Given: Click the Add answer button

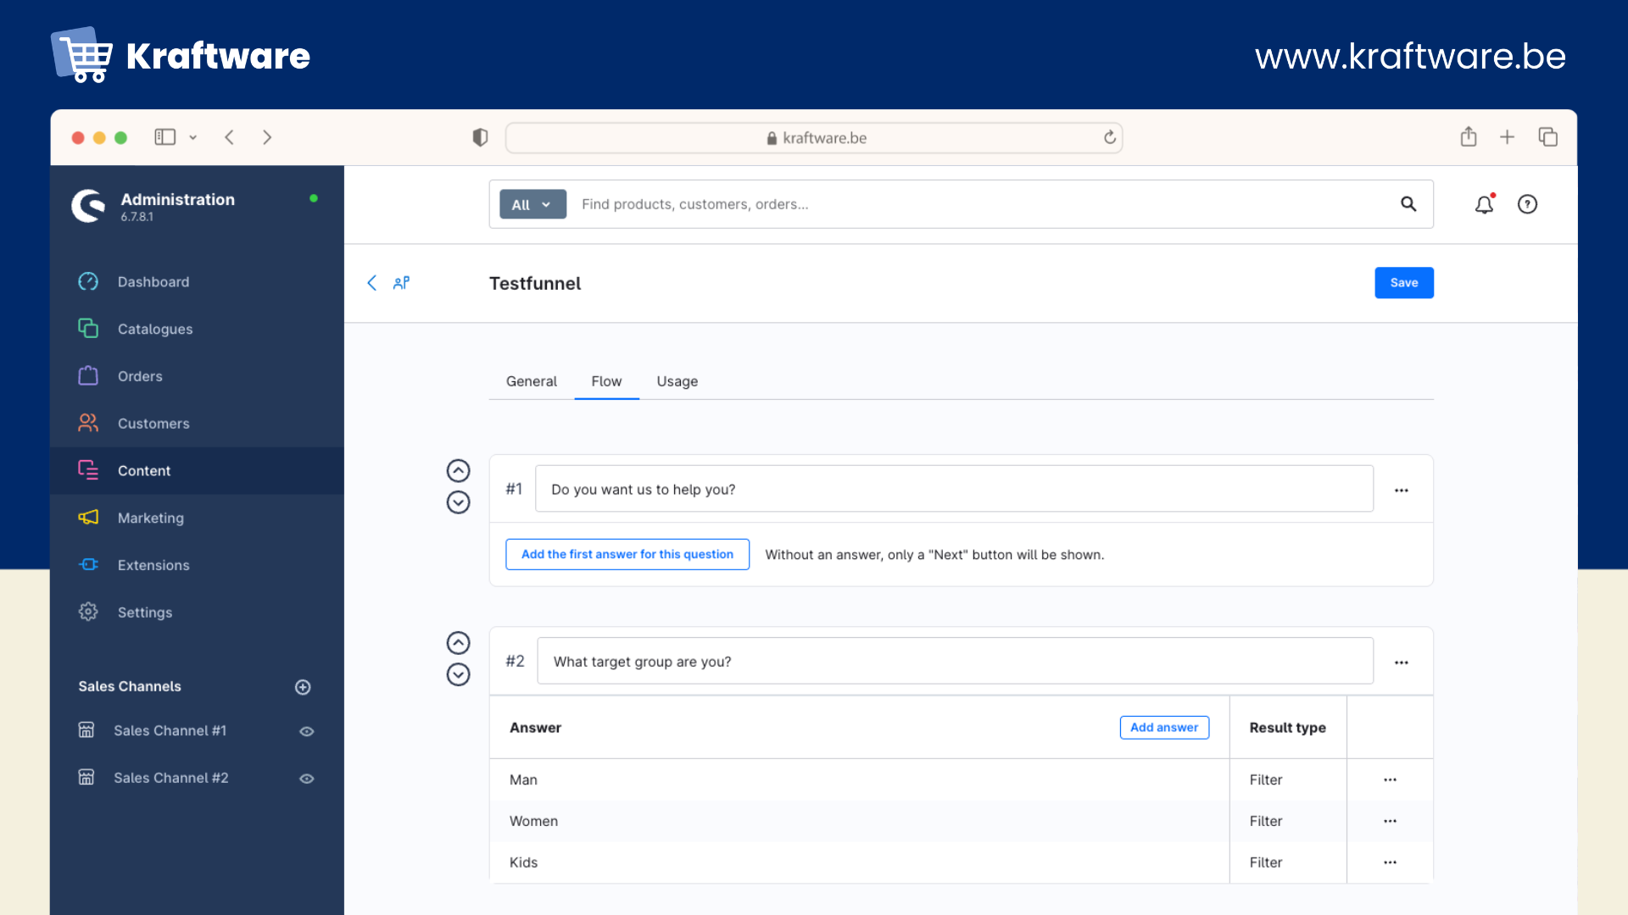Looking at the screenshot, I should (x=1163, y=727).
